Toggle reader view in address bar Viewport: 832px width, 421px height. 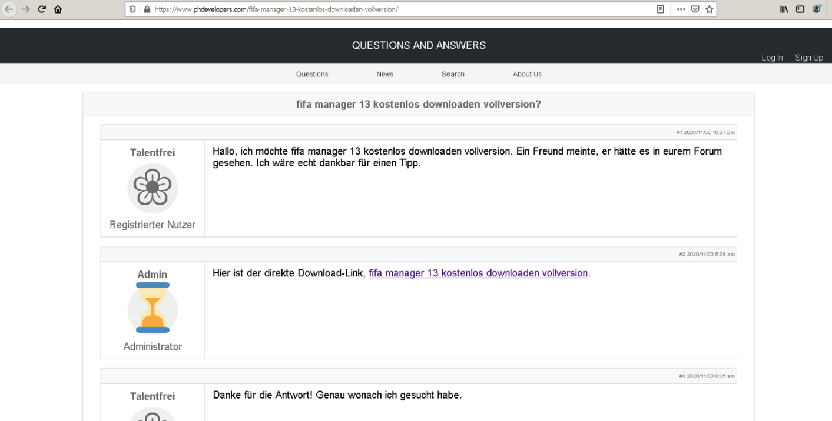[x=661, y=9]
